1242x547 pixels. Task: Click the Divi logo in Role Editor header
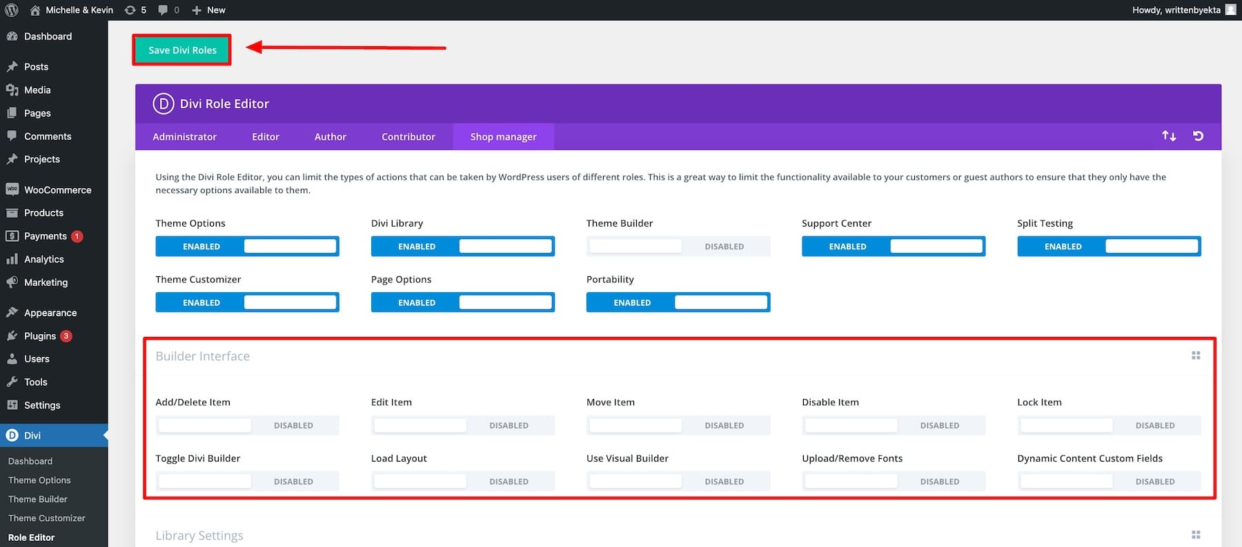coord(163,104)
